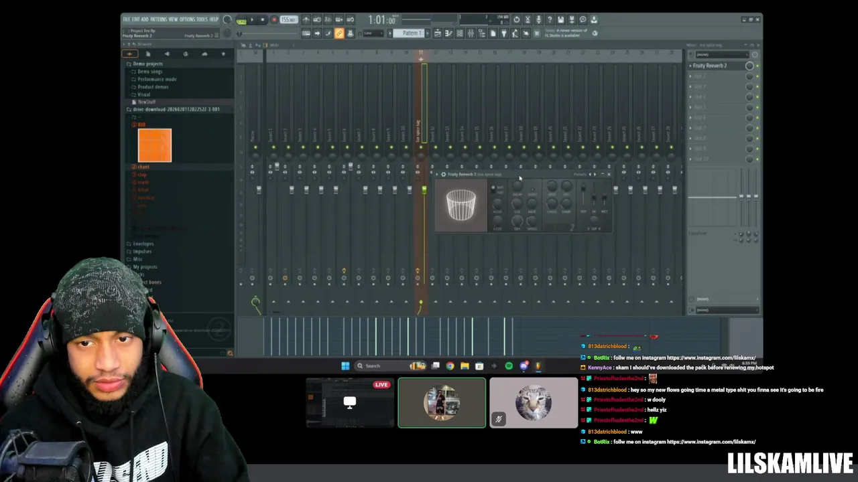Open the EDIT menu
Image resolution: width=858 pixels, height=482 pixels.
[x=135, y=19]
